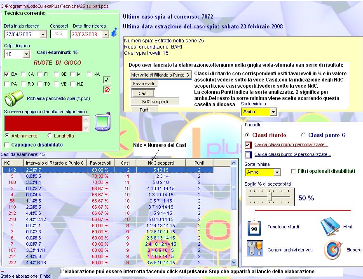Enable the GE wheel checkbox
The width and height of the screenshot is (363, 279).
point(56,74)
